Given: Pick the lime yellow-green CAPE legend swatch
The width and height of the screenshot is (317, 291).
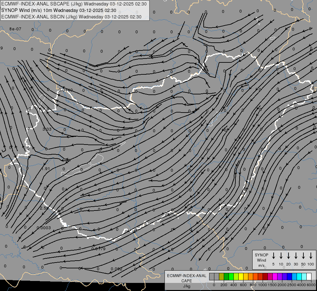Looking at the screenshot, I should (236, 276).
